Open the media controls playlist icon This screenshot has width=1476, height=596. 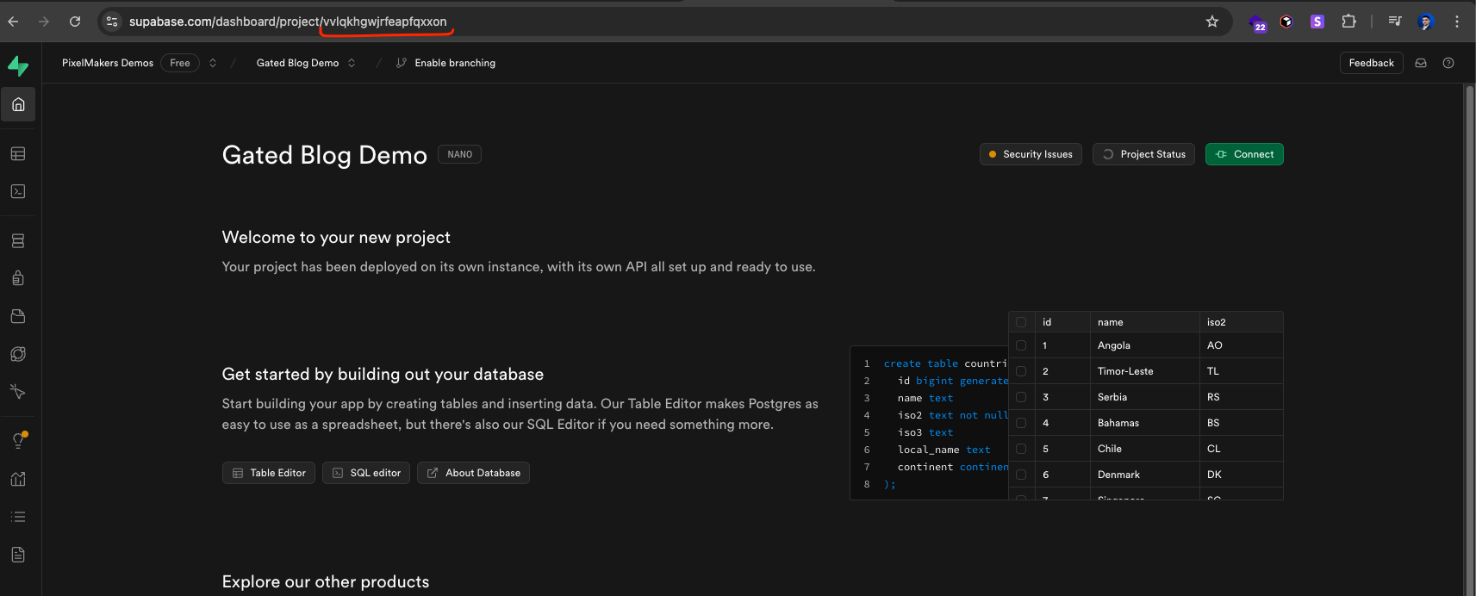pos(1395,22)
